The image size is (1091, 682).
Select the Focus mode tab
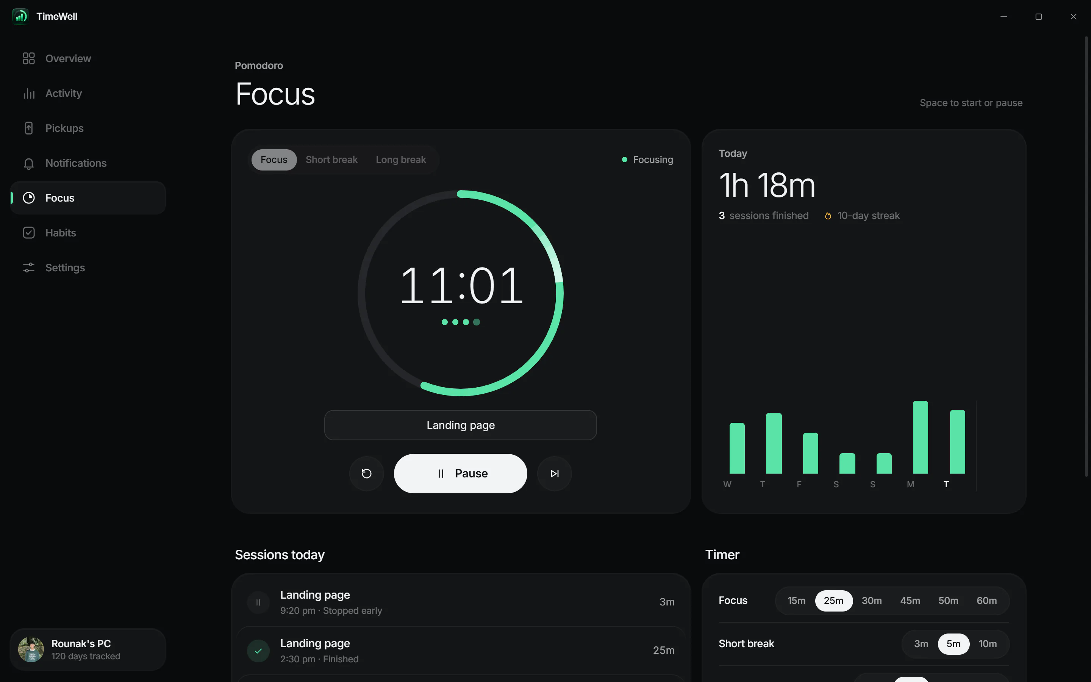pos(274,160)
